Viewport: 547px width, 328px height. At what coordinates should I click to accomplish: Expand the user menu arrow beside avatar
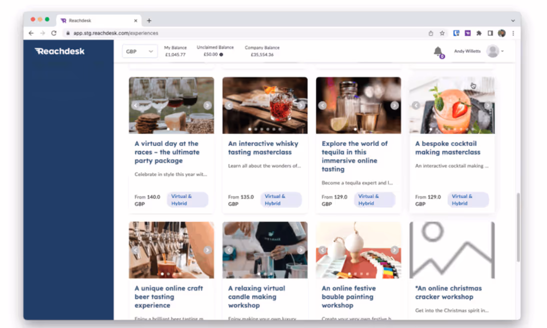[x=502, y=51]
